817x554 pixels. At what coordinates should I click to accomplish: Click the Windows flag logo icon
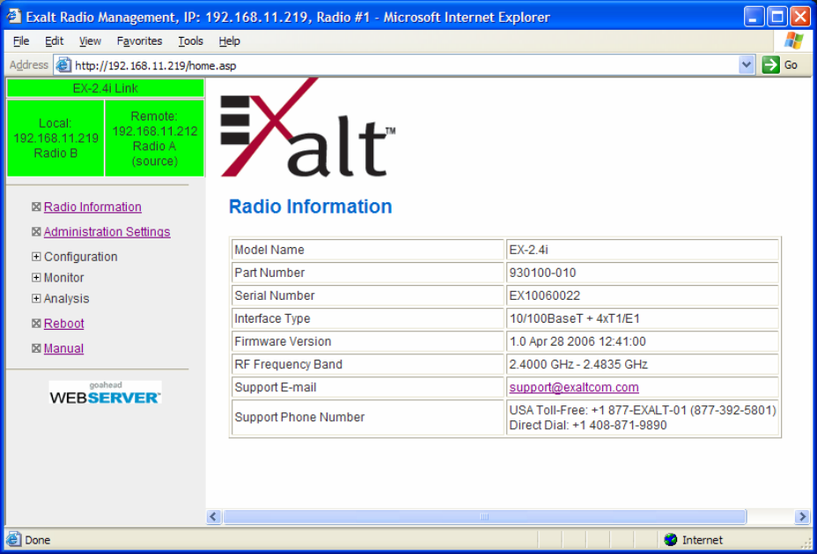tap(793, 41)
